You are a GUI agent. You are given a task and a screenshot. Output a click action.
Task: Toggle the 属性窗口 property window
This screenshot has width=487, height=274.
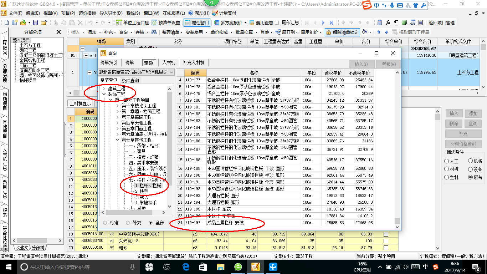[x=197, y=22]
